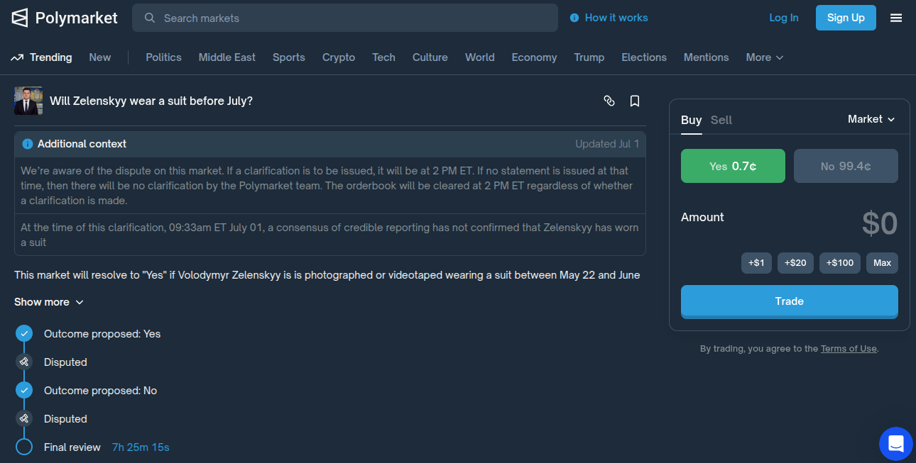Click gavel icon of first Disputed step
Screen dimensions: 916x463
point(24,362)
